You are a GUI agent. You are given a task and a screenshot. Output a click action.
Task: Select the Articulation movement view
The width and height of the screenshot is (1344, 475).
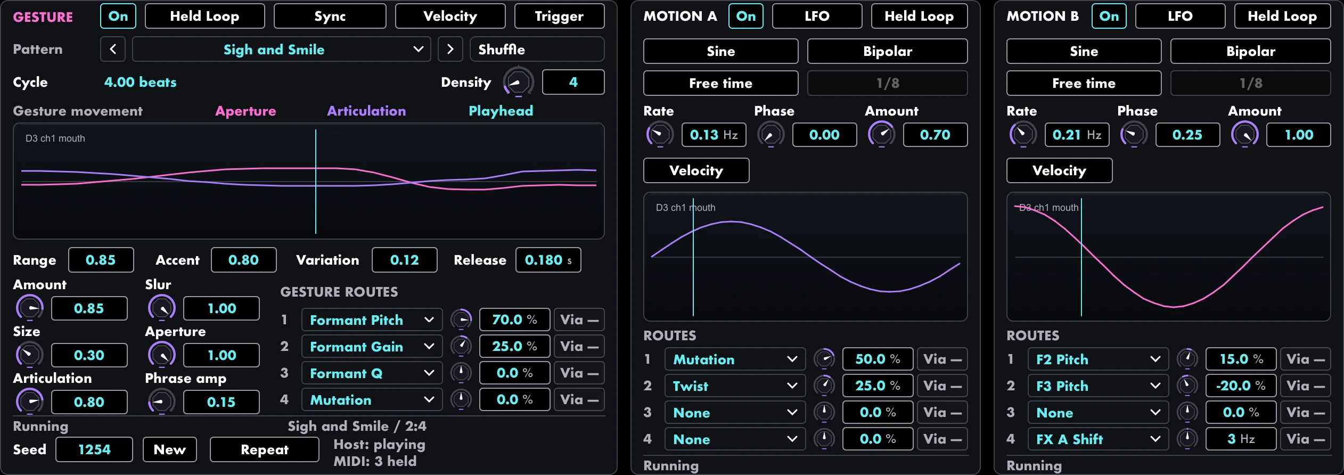(x=366, y=111)
